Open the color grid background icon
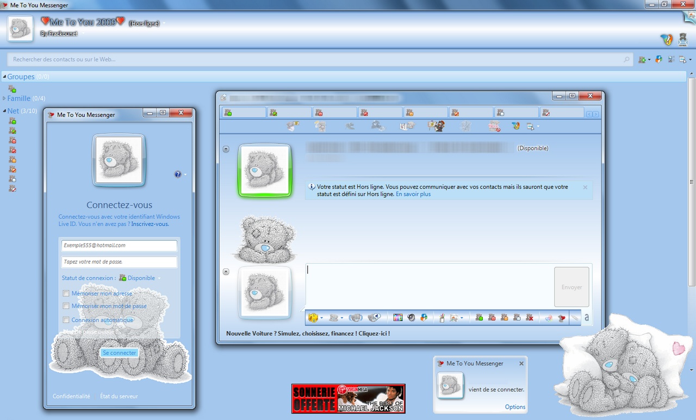Viewport: 696px width, 420px height. [x=398, y=317]
